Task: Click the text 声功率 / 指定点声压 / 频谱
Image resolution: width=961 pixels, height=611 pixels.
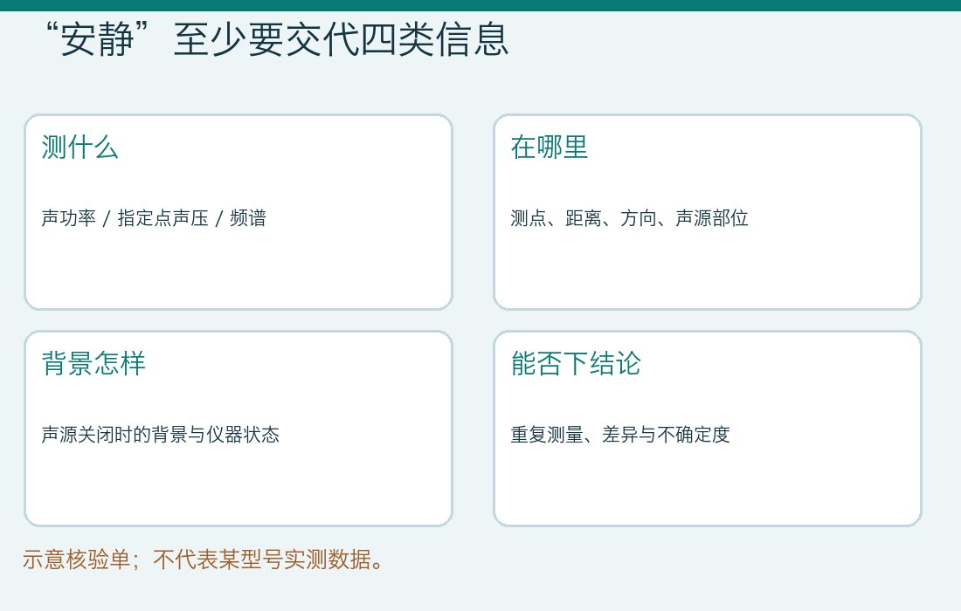Action: 154,218
